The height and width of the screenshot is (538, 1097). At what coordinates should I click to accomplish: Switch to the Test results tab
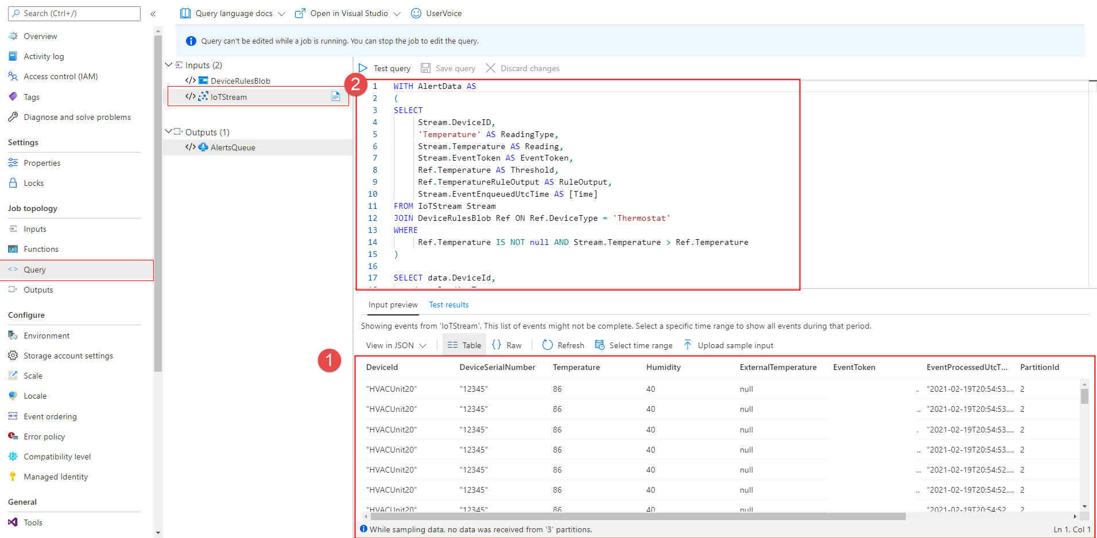(448, 305)
